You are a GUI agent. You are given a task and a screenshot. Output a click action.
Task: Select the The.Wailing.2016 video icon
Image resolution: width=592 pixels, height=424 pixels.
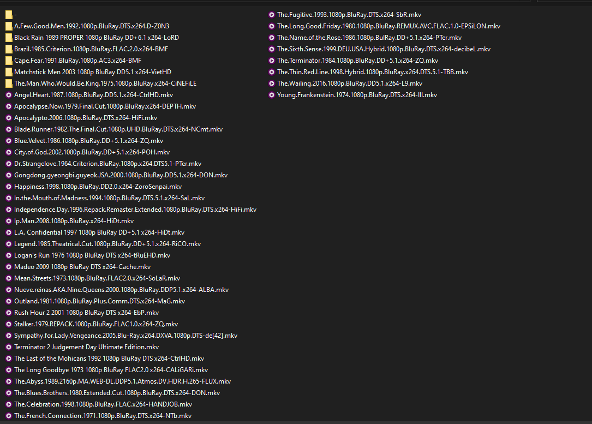pyautogui.click(x=272, y=83)
